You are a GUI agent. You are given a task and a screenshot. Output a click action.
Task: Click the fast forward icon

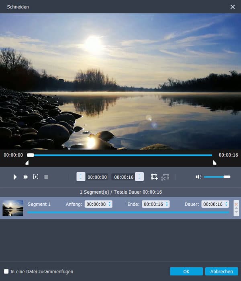25,177
